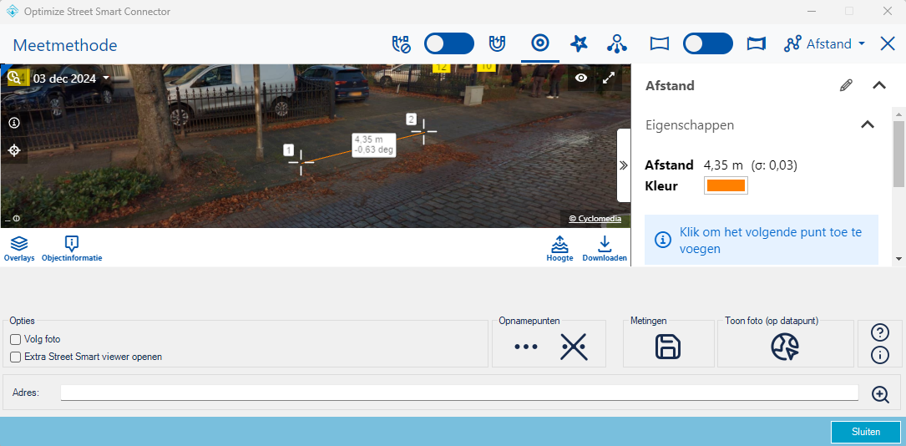Image resolution: width=906 pixels, height=446 pixels.
Task: Click the Sluiten button
Action: click(866, 432)
